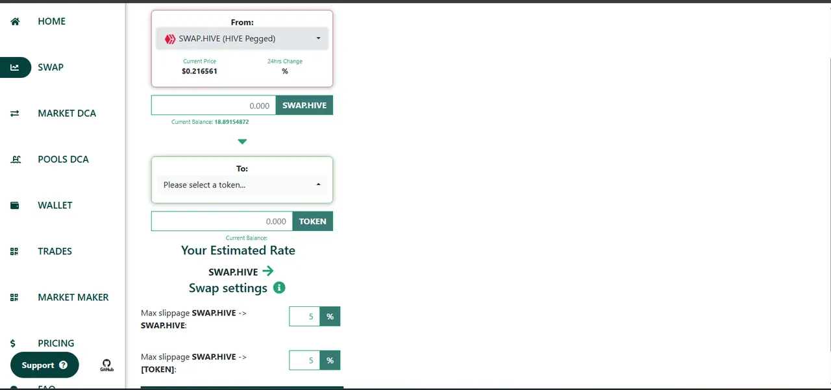Go to POOLS DCA page
The image size is (831, 390).
pos(64,160)
